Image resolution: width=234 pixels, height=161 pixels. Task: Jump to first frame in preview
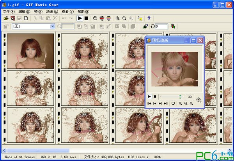149,103
